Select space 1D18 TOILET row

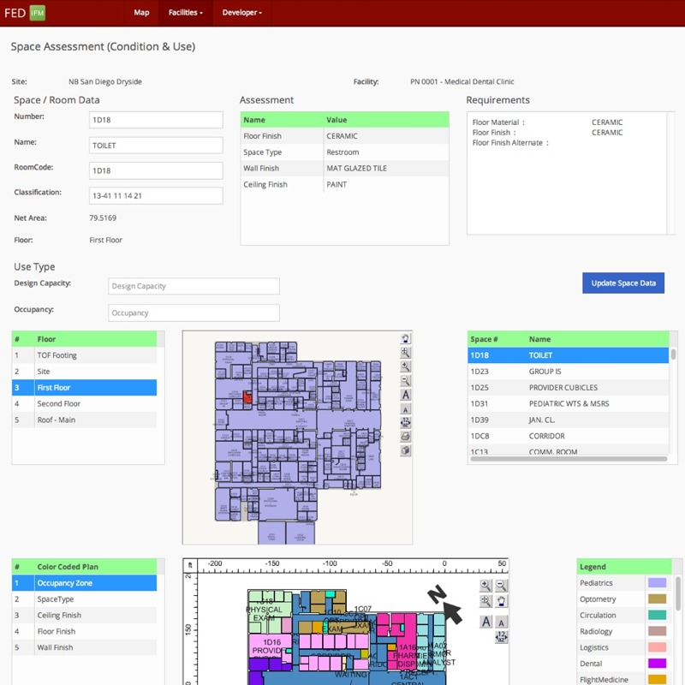[568, 355]
